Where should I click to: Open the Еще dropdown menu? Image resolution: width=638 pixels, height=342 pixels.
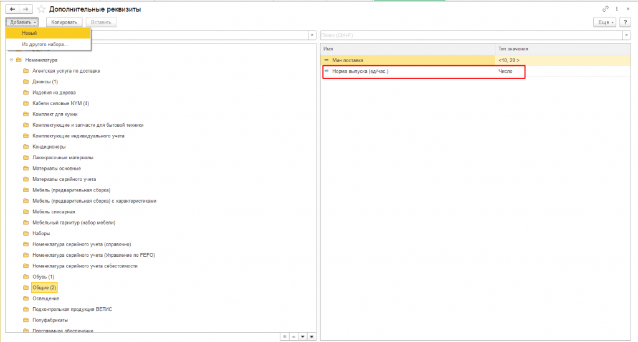[604, 22]
